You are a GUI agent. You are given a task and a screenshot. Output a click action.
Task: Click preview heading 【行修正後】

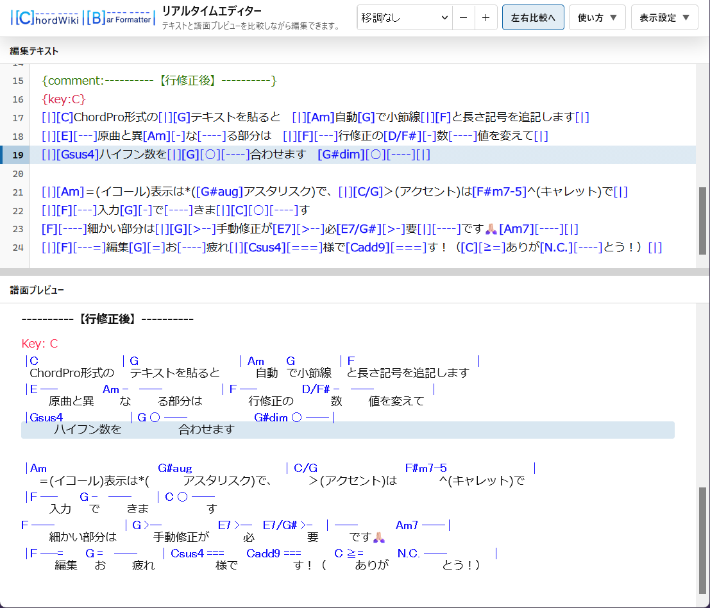(x=108, y=319)
